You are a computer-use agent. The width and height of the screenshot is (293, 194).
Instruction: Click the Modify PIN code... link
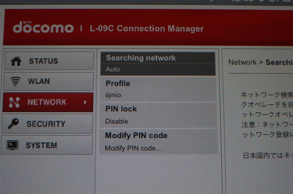[x=133, y=148]
